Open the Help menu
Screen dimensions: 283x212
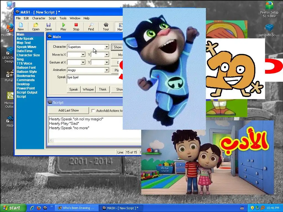86,18
